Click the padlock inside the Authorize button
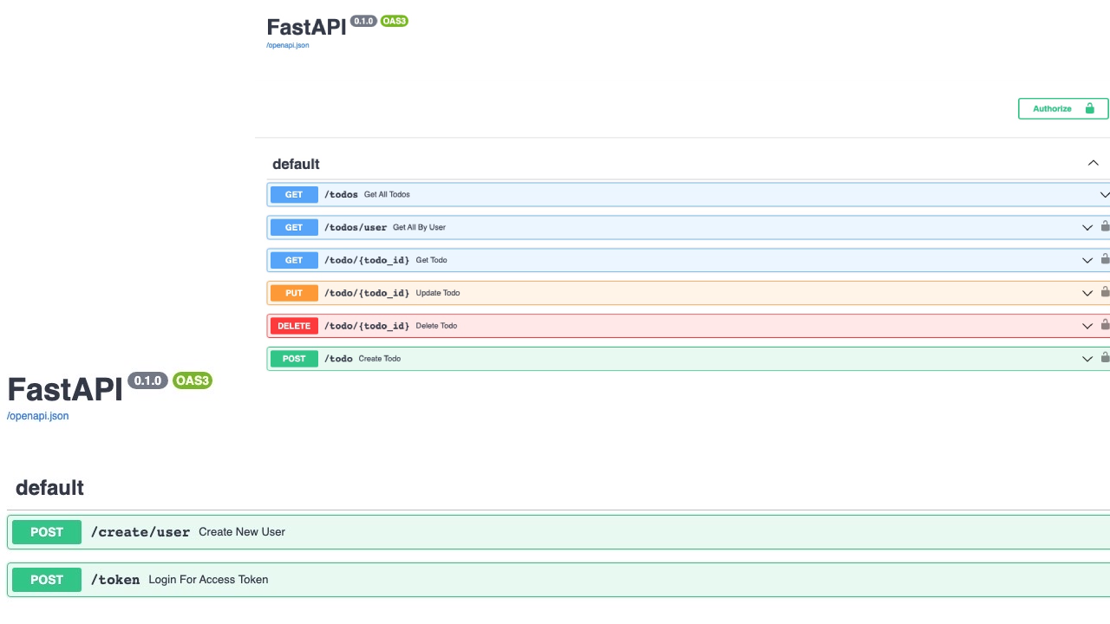The height and width of the screenshot is (624, 1110). click(x=1089, y=108)
